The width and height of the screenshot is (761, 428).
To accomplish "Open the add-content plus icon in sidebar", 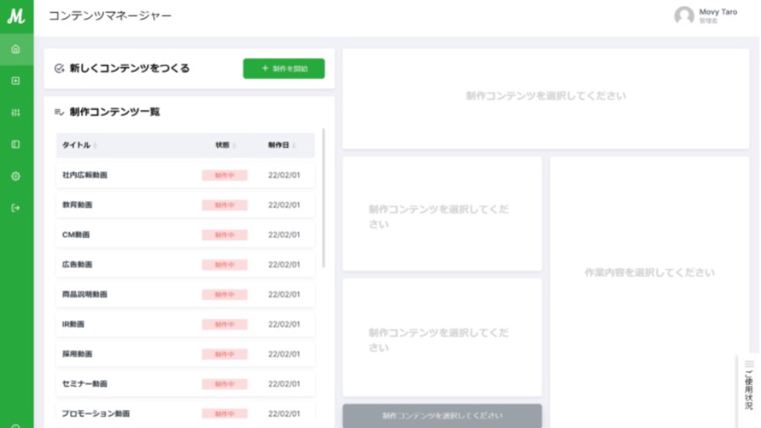I will (x=16, y=81).
